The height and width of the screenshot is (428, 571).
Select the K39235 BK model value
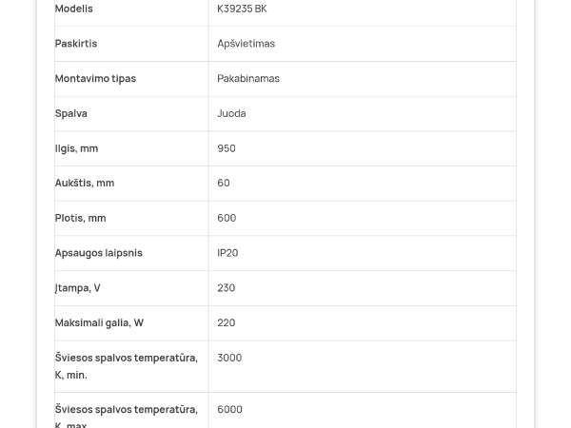pos(242,9)
